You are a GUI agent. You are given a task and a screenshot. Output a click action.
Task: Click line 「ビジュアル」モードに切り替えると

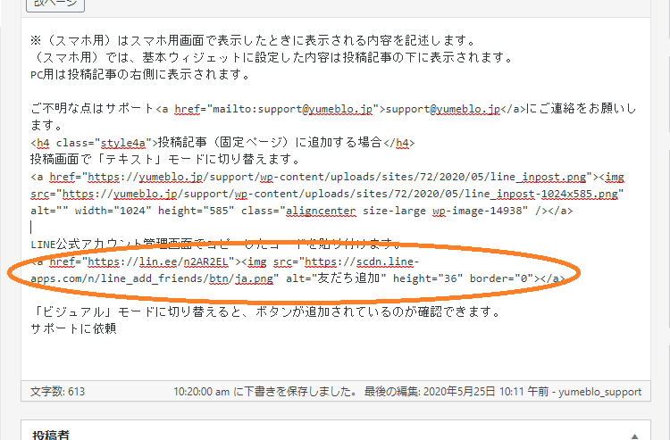(x=266, y=312)
